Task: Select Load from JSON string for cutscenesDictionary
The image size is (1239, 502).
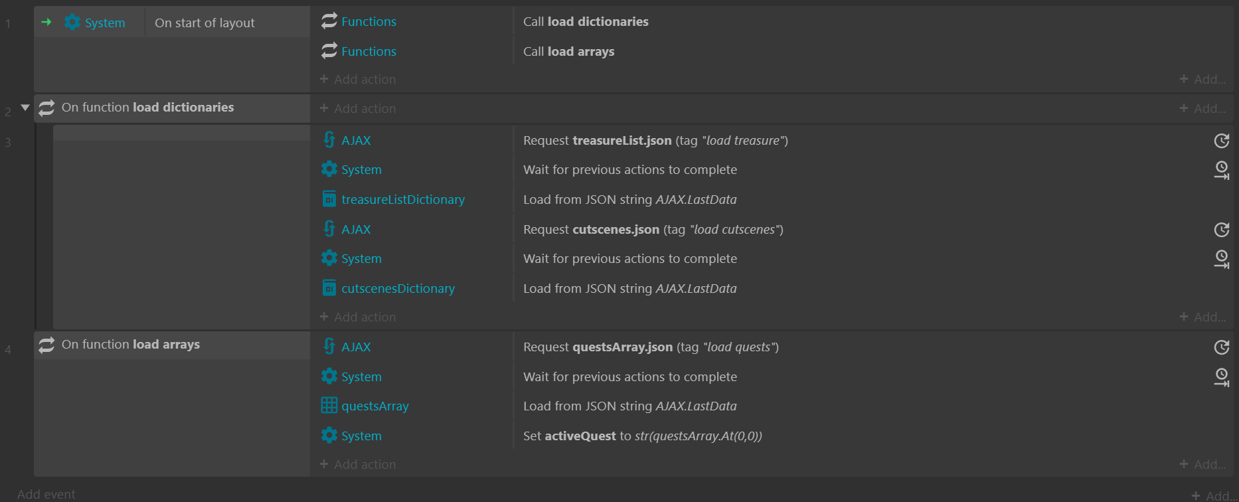Action: coord(630,288)
